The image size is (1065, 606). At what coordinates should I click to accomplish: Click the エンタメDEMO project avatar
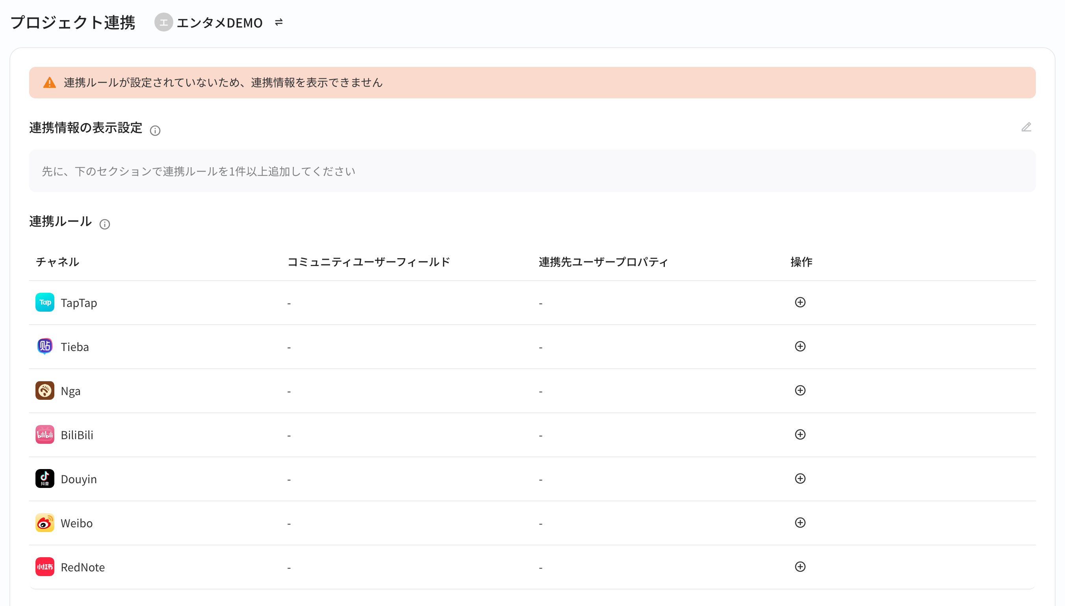[x=164, y=22]
